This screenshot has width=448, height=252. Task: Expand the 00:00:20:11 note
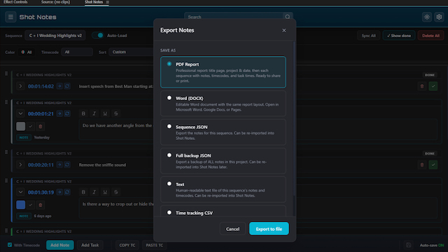pyautogui.click(x=20, y=165)
